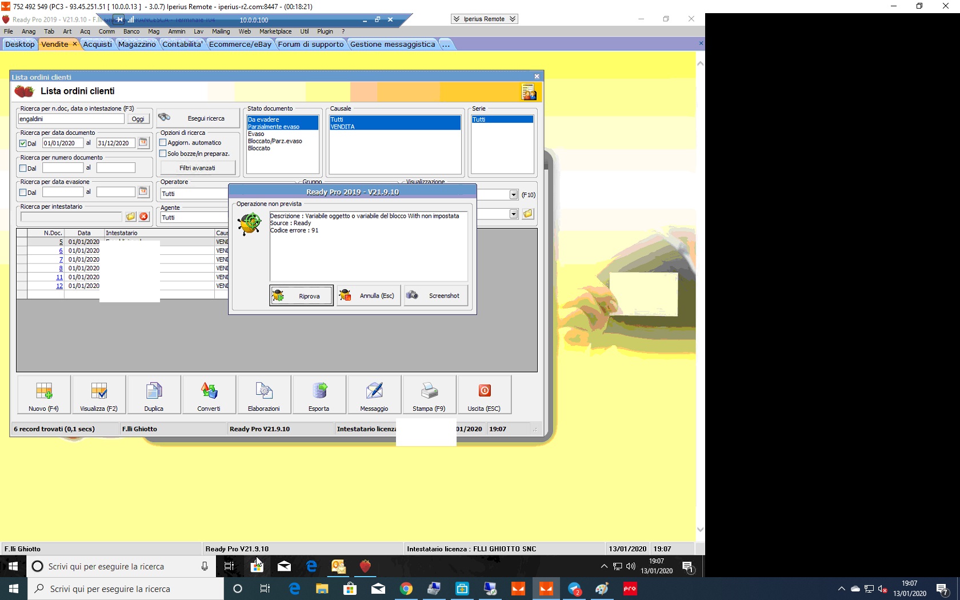This screenshot has width=960, height=600.
Task: Open File Explorer from local taskbar
Action: click(322, 589)
